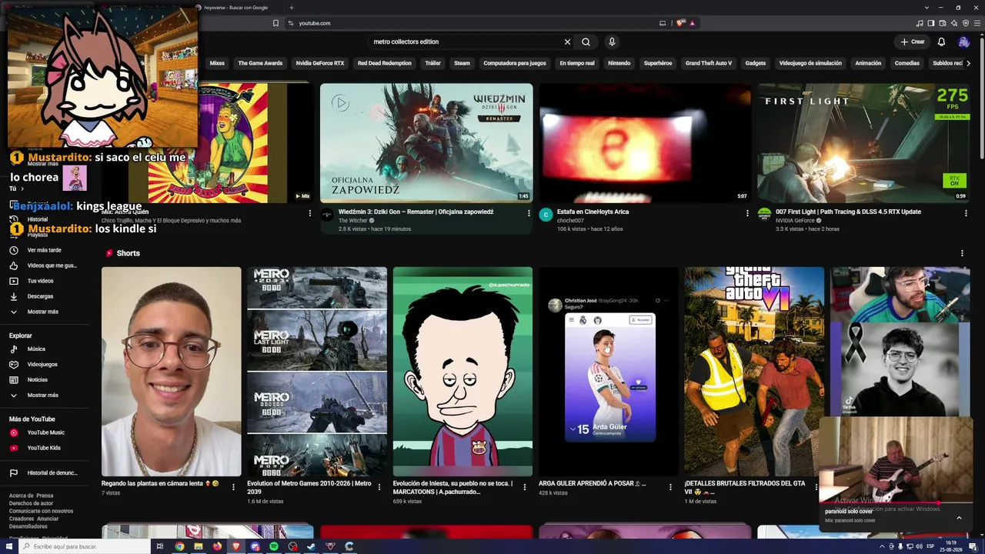The image size is (985, 554).
Task: Open the Evolution of Metro Games short
Action: (317, 372)
